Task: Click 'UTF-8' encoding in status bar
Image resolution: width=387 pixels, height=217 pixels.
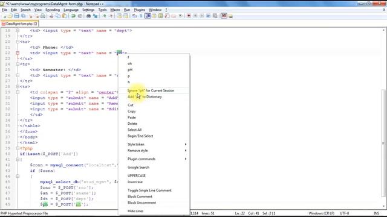Action: pos(344,213)
